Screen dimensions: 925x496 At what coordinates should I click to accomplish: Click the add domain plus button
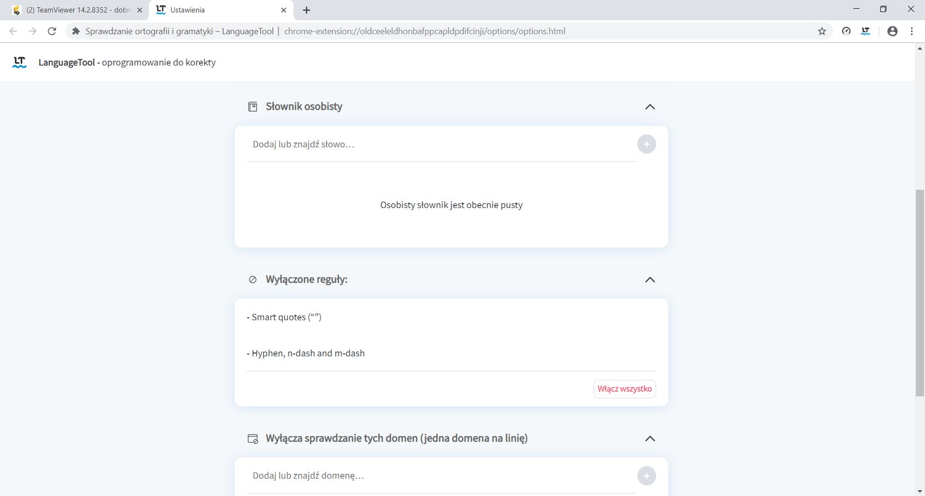click(x=646, y=476)
